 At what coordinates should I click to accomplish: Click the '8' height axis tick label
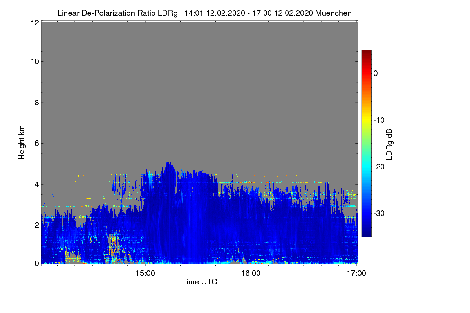point(36,103)
